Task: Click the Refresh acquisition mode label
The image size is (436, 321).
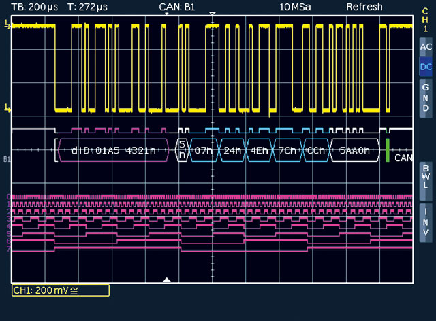Action: [364, 7]
